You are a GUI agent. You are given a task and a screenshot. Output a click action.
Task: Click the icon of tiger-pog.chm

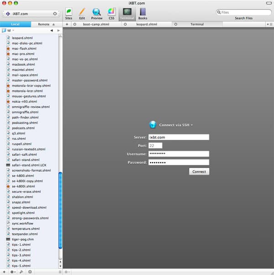(8, 239)
